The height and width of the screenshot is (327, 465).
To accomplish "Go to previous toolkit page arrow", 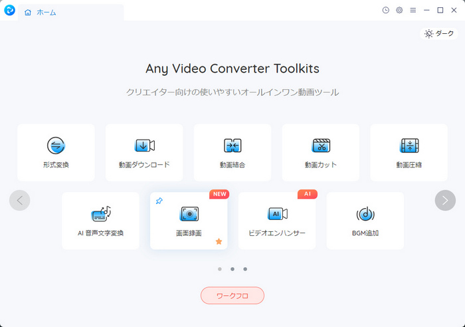I will pos(19,200).
